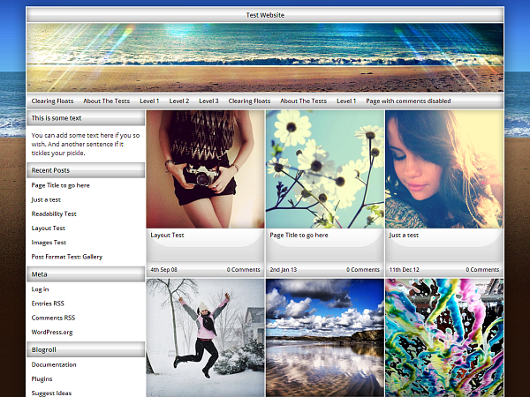
Task: Open the person jumping in snow thumbnail
Action: (205, 337)
